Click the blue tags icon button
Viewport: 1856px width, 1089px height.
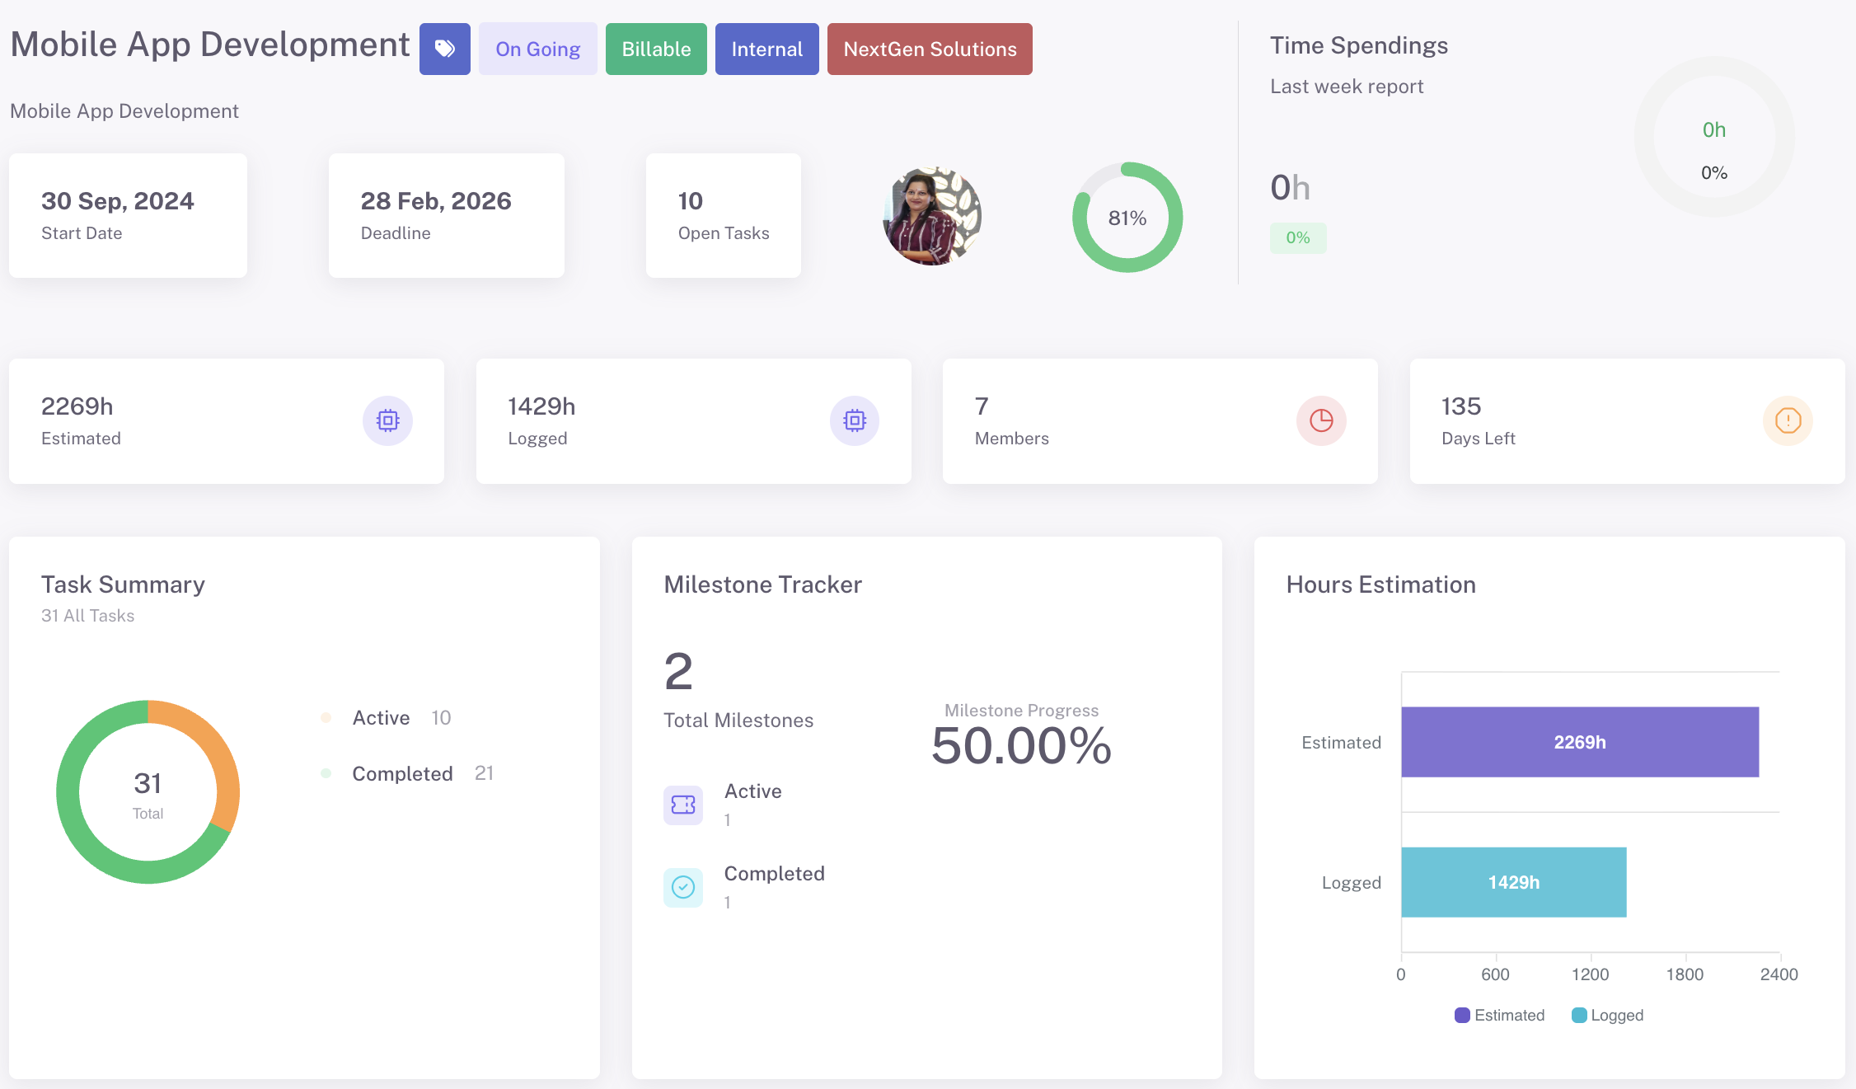[444, 49]
